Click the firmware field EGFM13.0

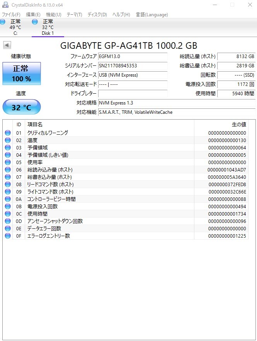click(x=133, y=57)
